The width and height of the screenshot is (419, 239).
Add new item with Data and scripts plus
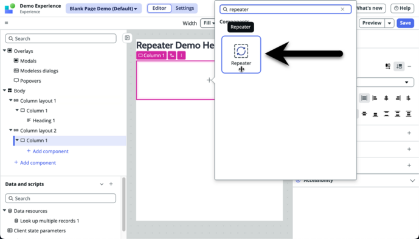pos(111,184)
